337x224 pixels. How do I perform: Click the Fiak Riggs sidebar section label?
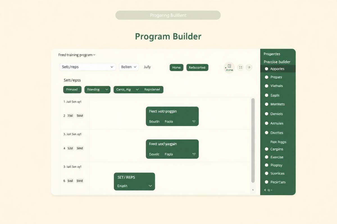[278, 142]
